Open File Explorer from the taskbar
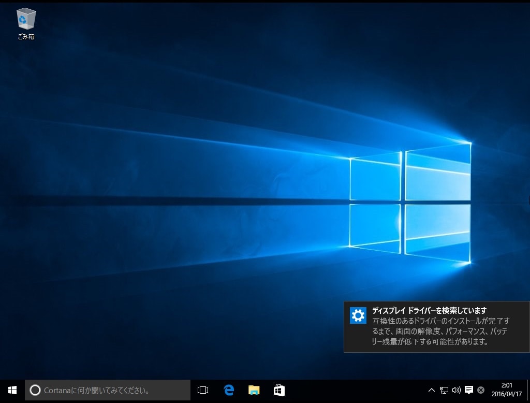Screen dimensions: 530x403 [254, 390]
